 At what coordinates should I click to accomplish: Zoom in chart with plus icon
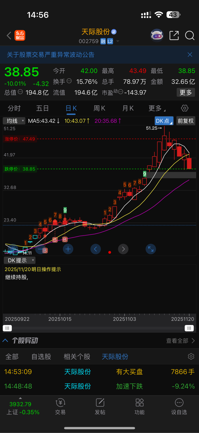(x=68, y=249)
